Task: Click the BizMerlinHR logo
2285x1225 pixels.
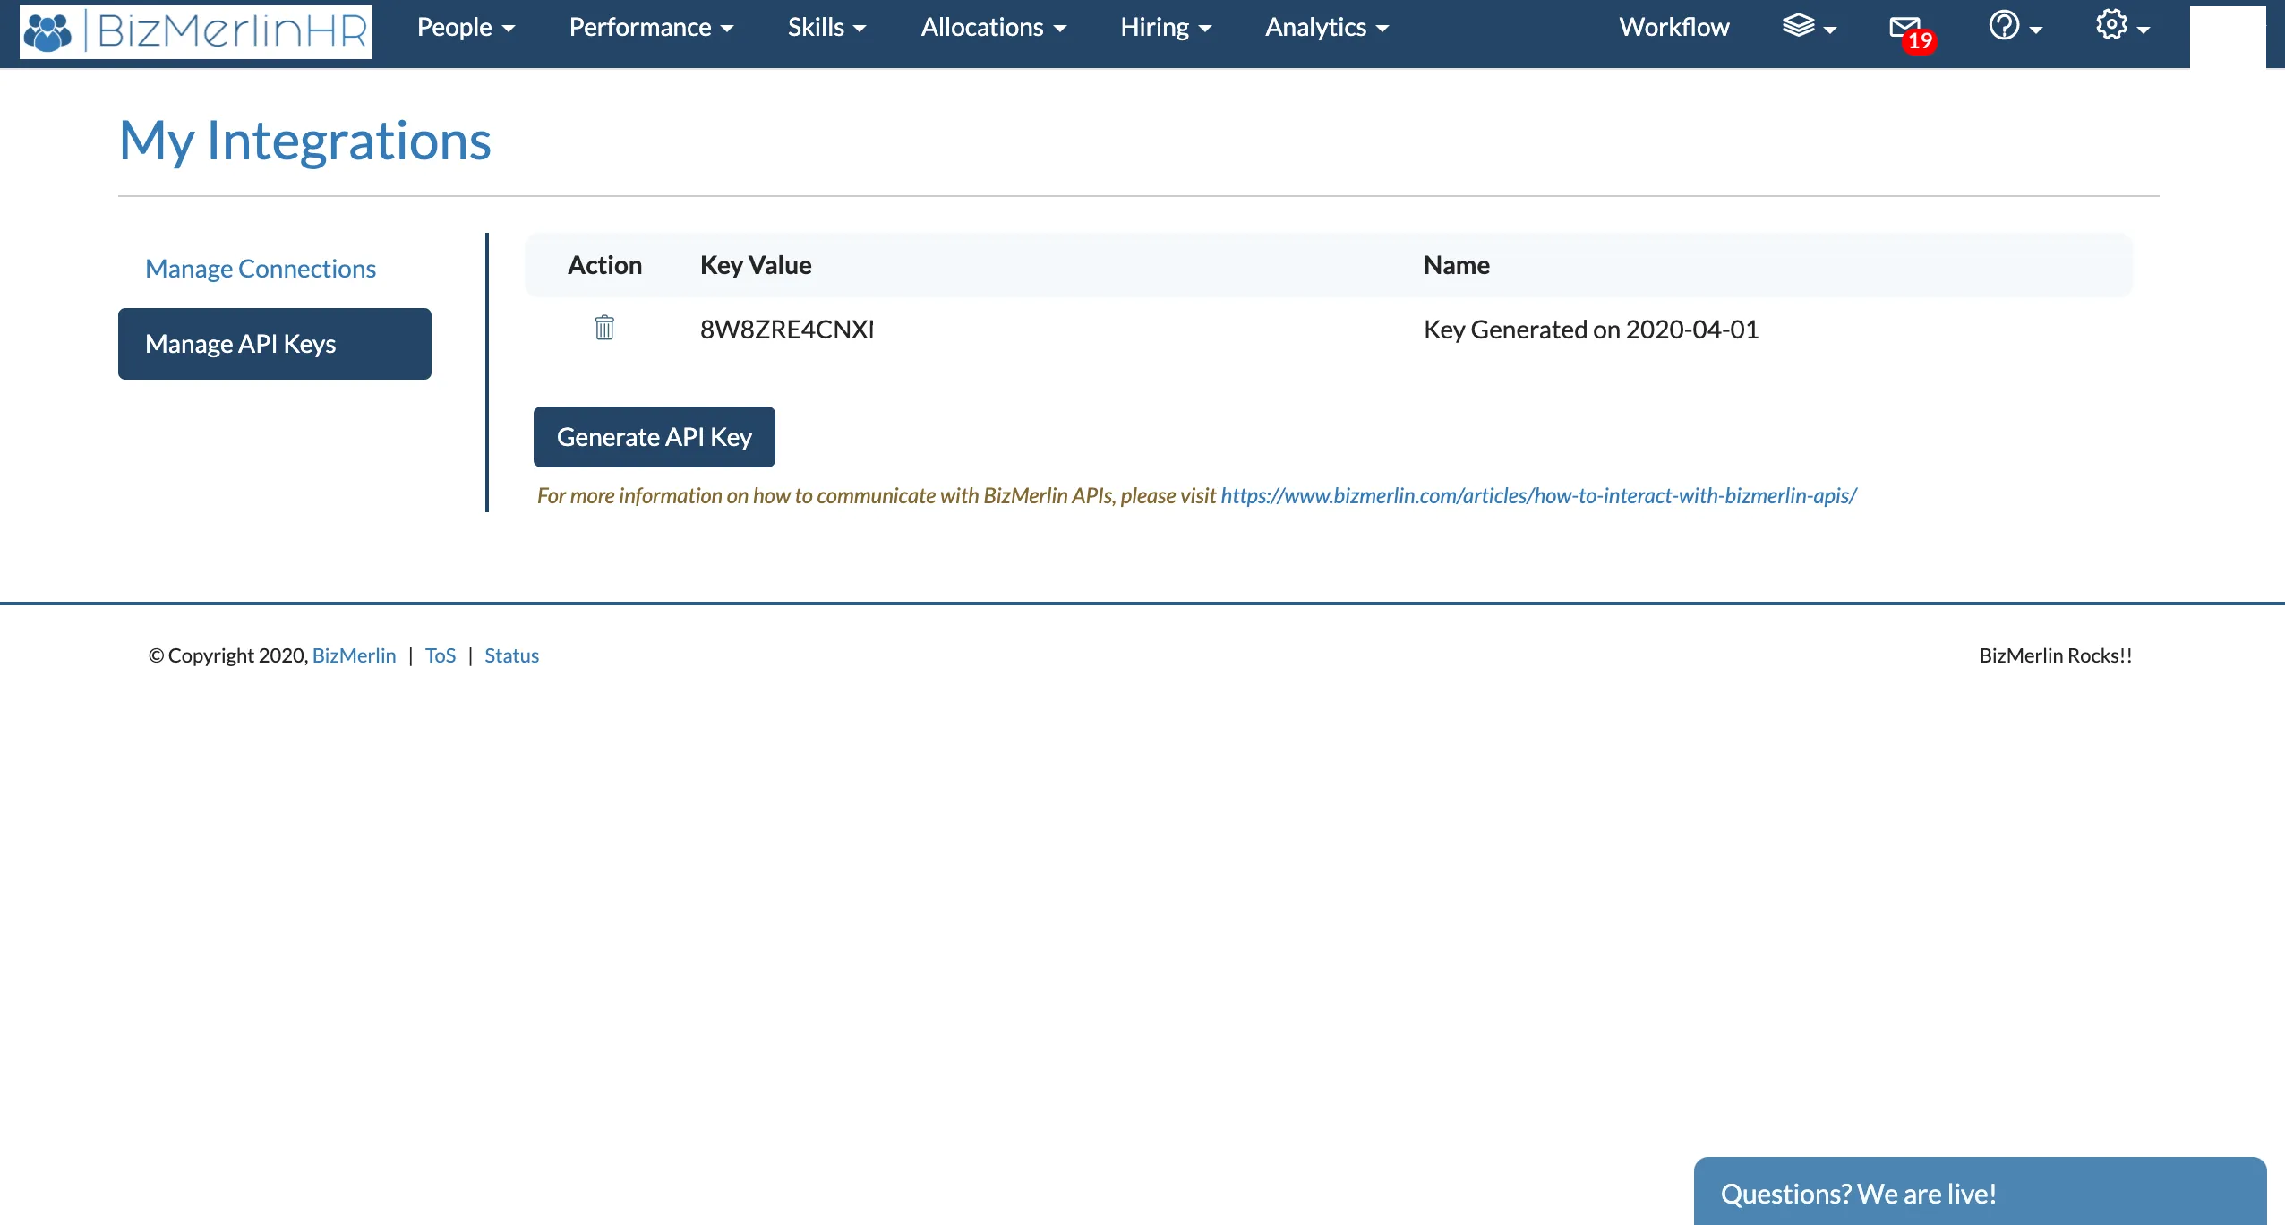Action: (196, 32)
